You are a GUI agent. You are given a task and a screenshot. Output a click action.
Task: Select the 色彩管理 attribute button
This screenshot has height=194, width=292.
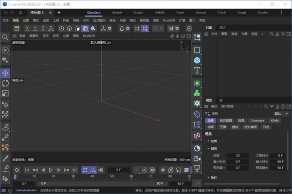click(226, 121)
